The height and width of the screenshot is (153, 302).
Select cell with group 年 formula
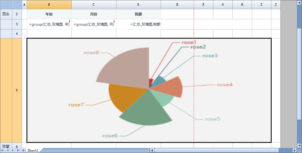coord(49,24)
